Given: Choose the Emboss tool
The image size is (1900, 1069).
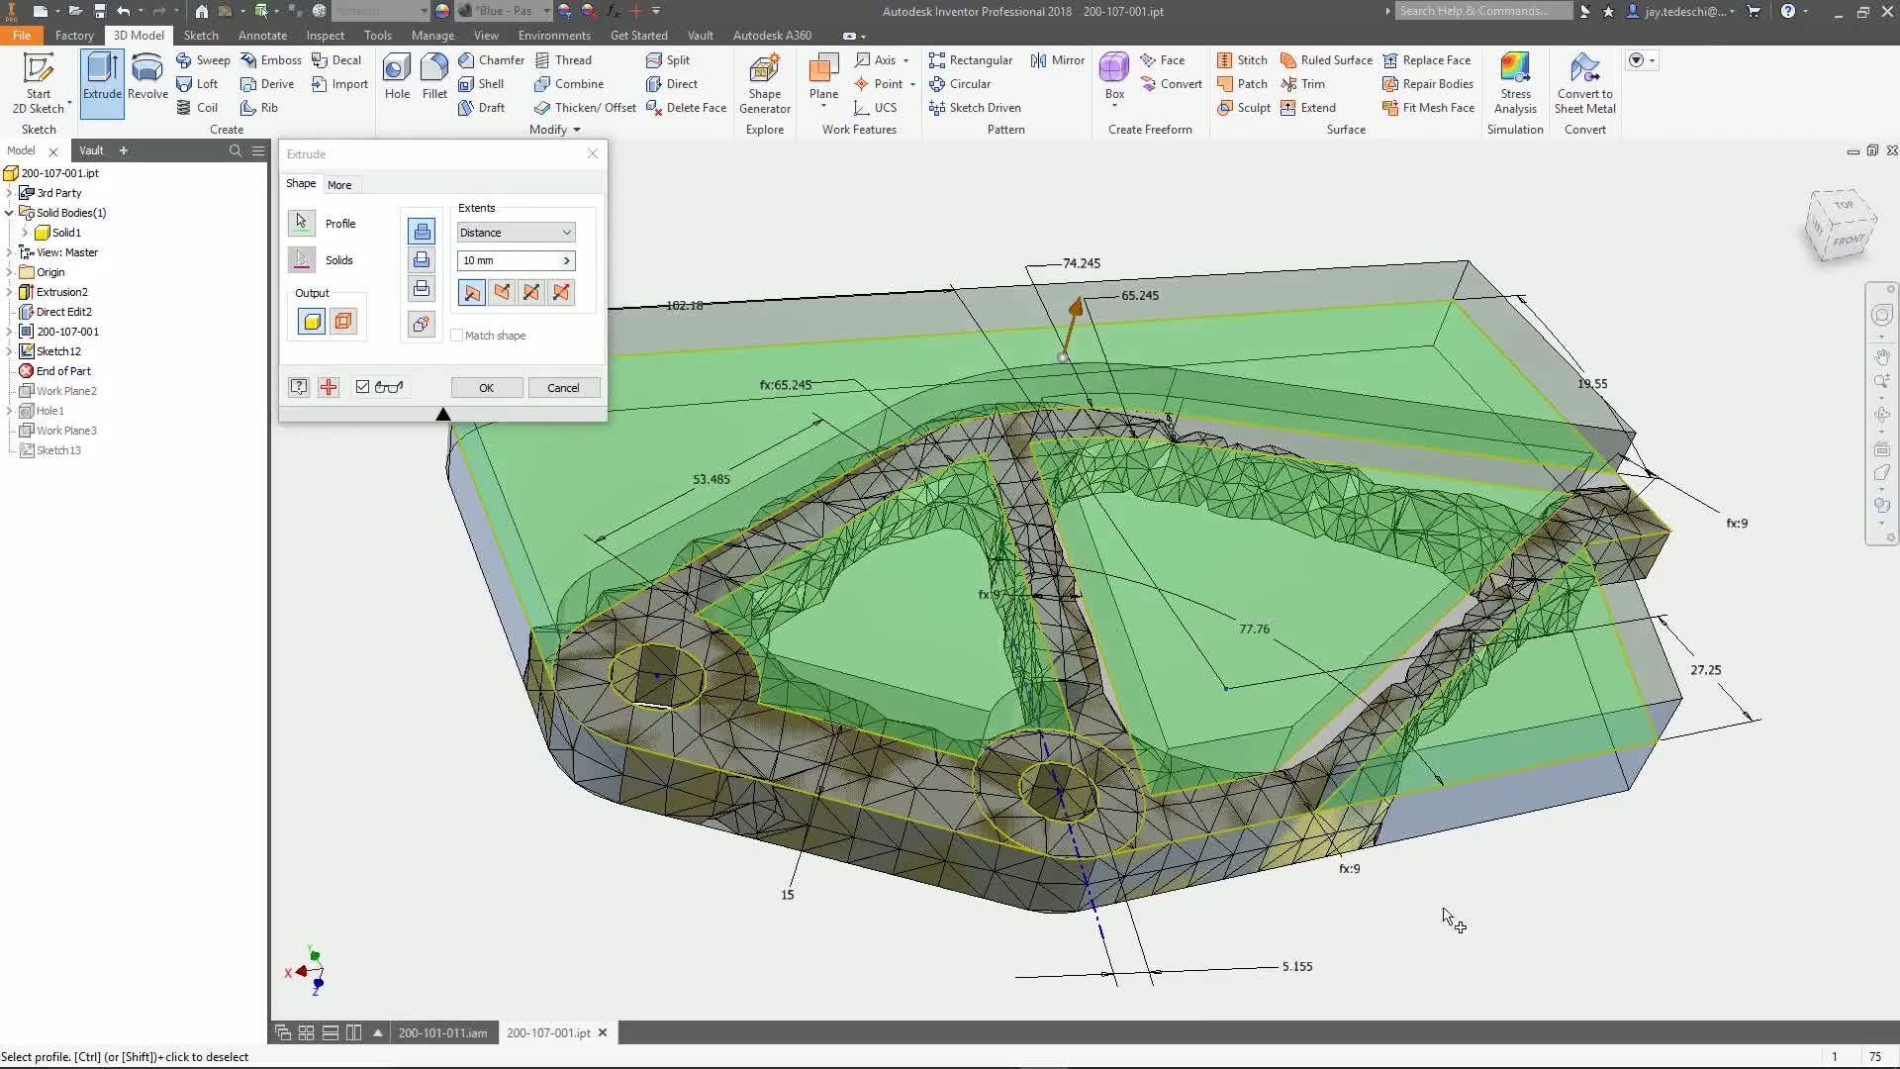Looking at the screenshot, I should coord(271,60).
